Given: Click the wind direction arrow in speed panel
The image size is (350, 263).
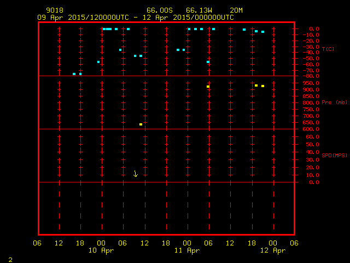Looking at the screenshot, I should 136,174.
